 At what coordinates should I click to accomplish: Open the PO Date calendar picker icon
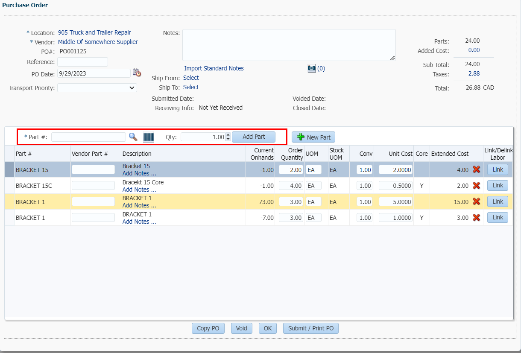coord(137,73)
